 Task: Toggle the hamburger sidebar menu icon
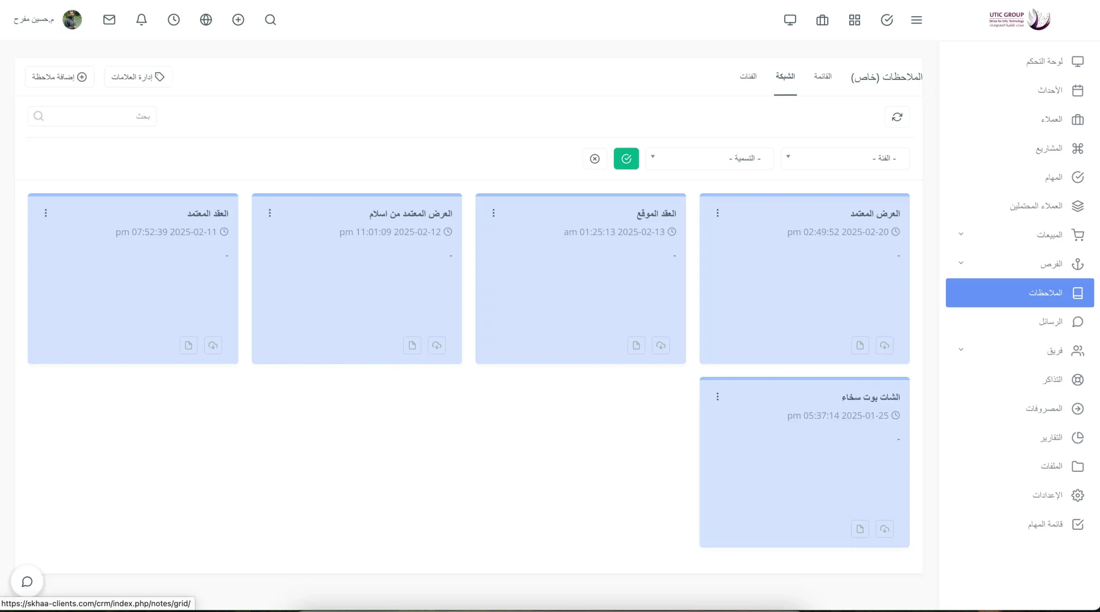916,20
